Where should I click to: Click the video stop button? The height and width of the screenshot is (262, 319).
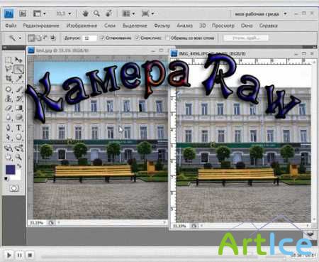coord(30,255)
